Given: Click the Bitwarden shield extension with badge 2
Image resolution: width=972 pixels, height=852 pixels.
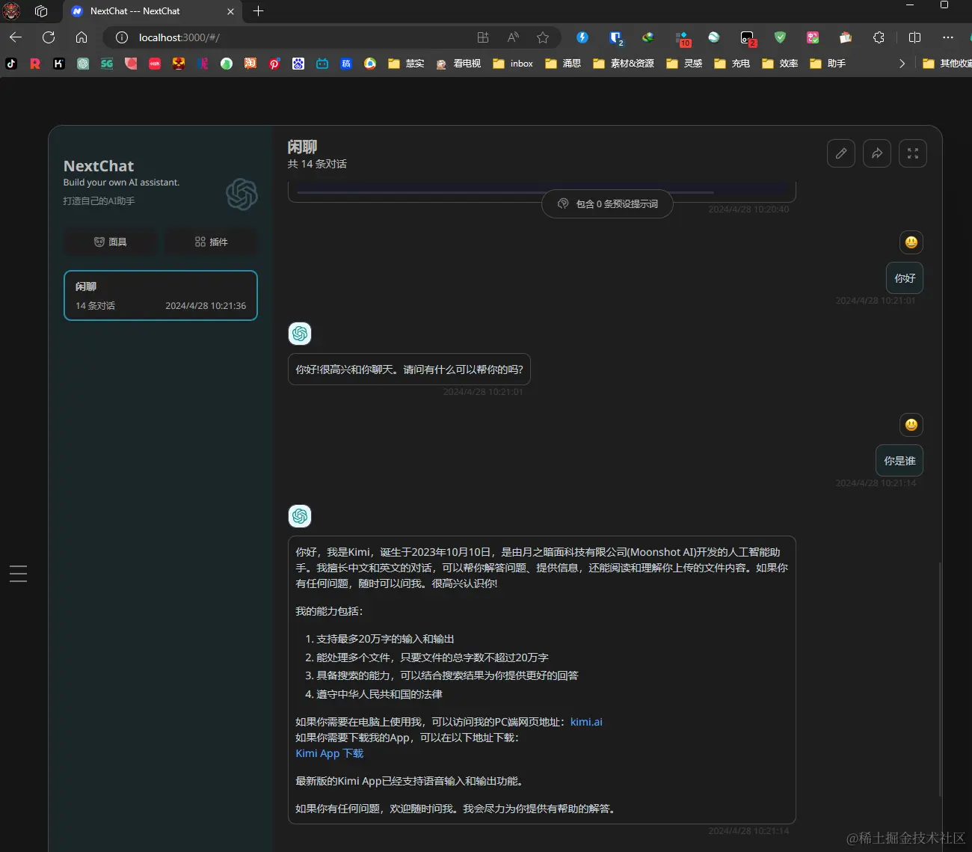Looking at the screenshot, I should coord(615,37).
